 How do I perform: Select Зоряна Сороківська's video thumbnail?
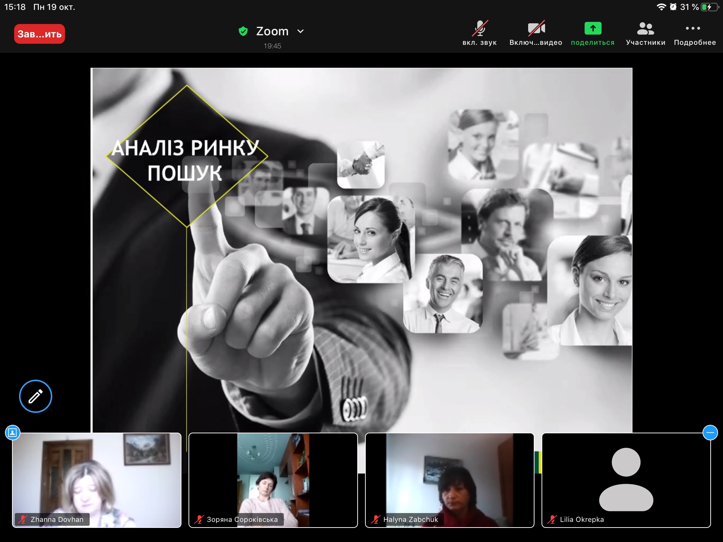click(273, 480)
